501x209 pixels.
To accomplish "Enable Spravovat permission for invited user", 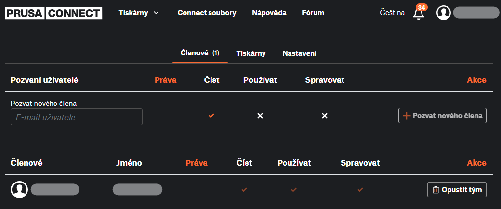I will pos(324,116).
